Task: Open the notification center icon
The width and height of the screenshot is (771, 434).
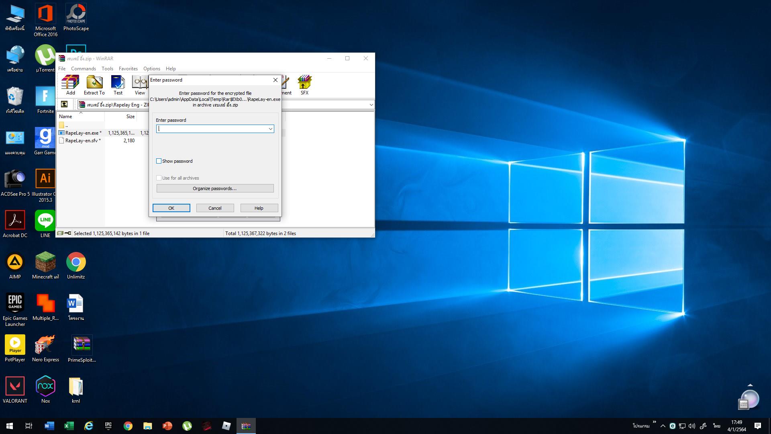Action: click(x=758, y=426)
